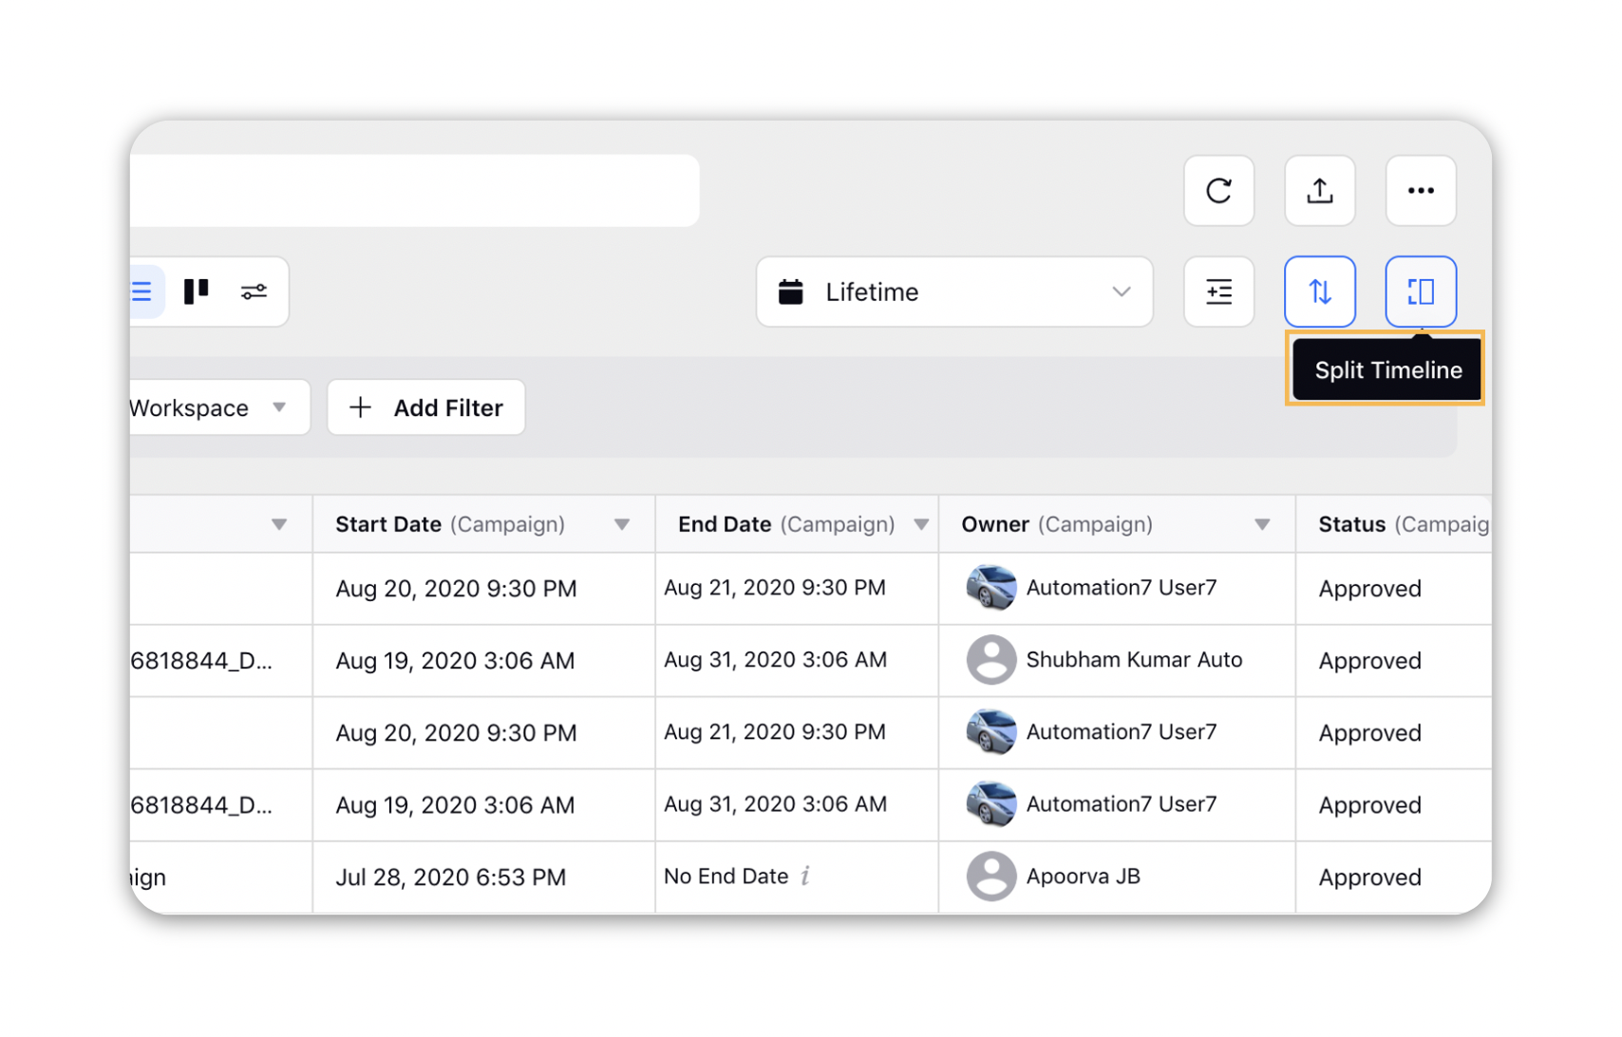Toggle the Split Timeline button
Viewport: 1622px width, 1037px height.
tap(1421, 292)
